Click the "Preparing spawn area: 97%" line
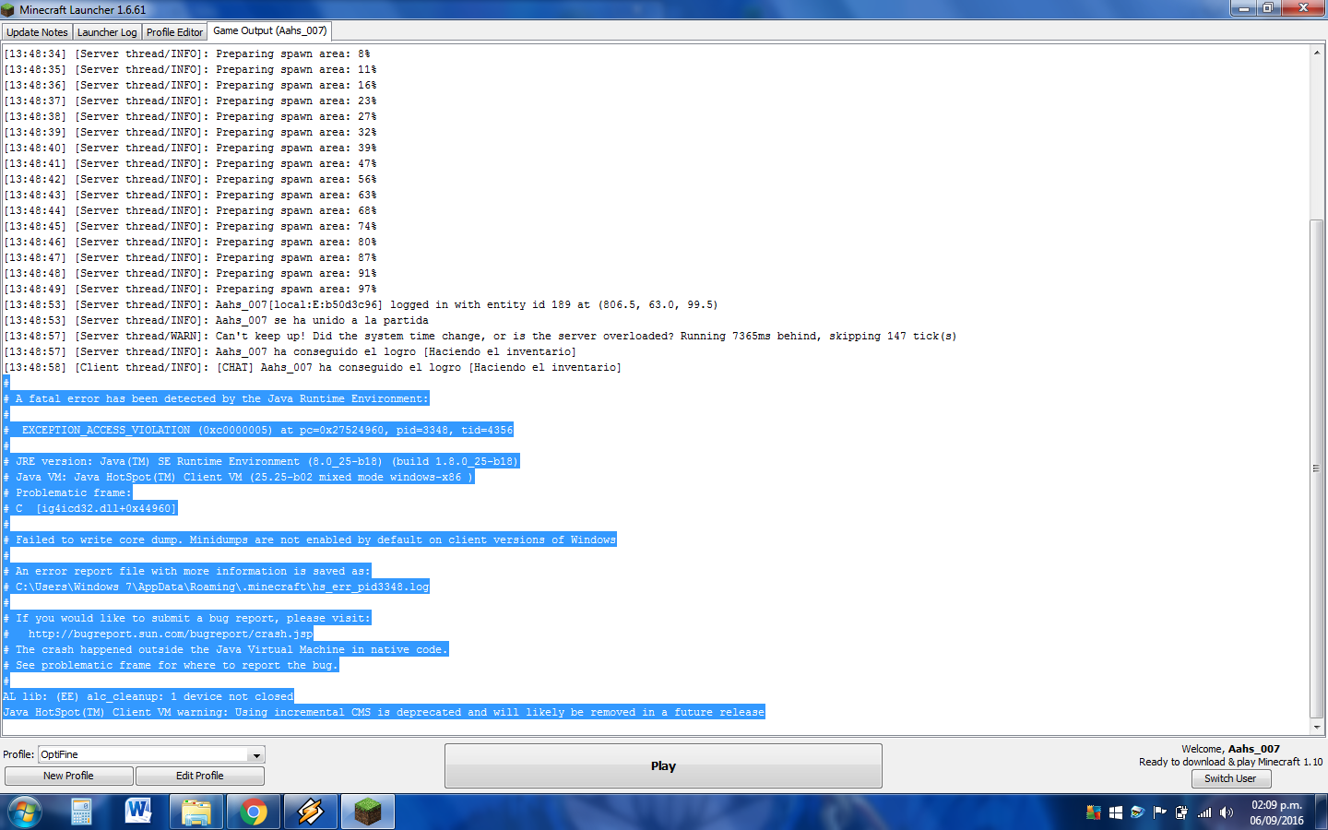 (x=190, y=290)
